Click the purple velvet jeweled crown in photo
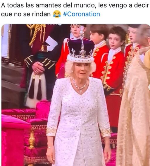This screenshot has width=150, height=166. (81, 49)
